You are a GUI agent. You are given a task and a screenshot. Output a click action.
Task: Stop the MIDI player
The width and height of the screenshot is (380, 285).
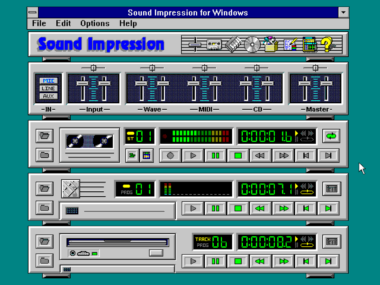coord(238,208)
